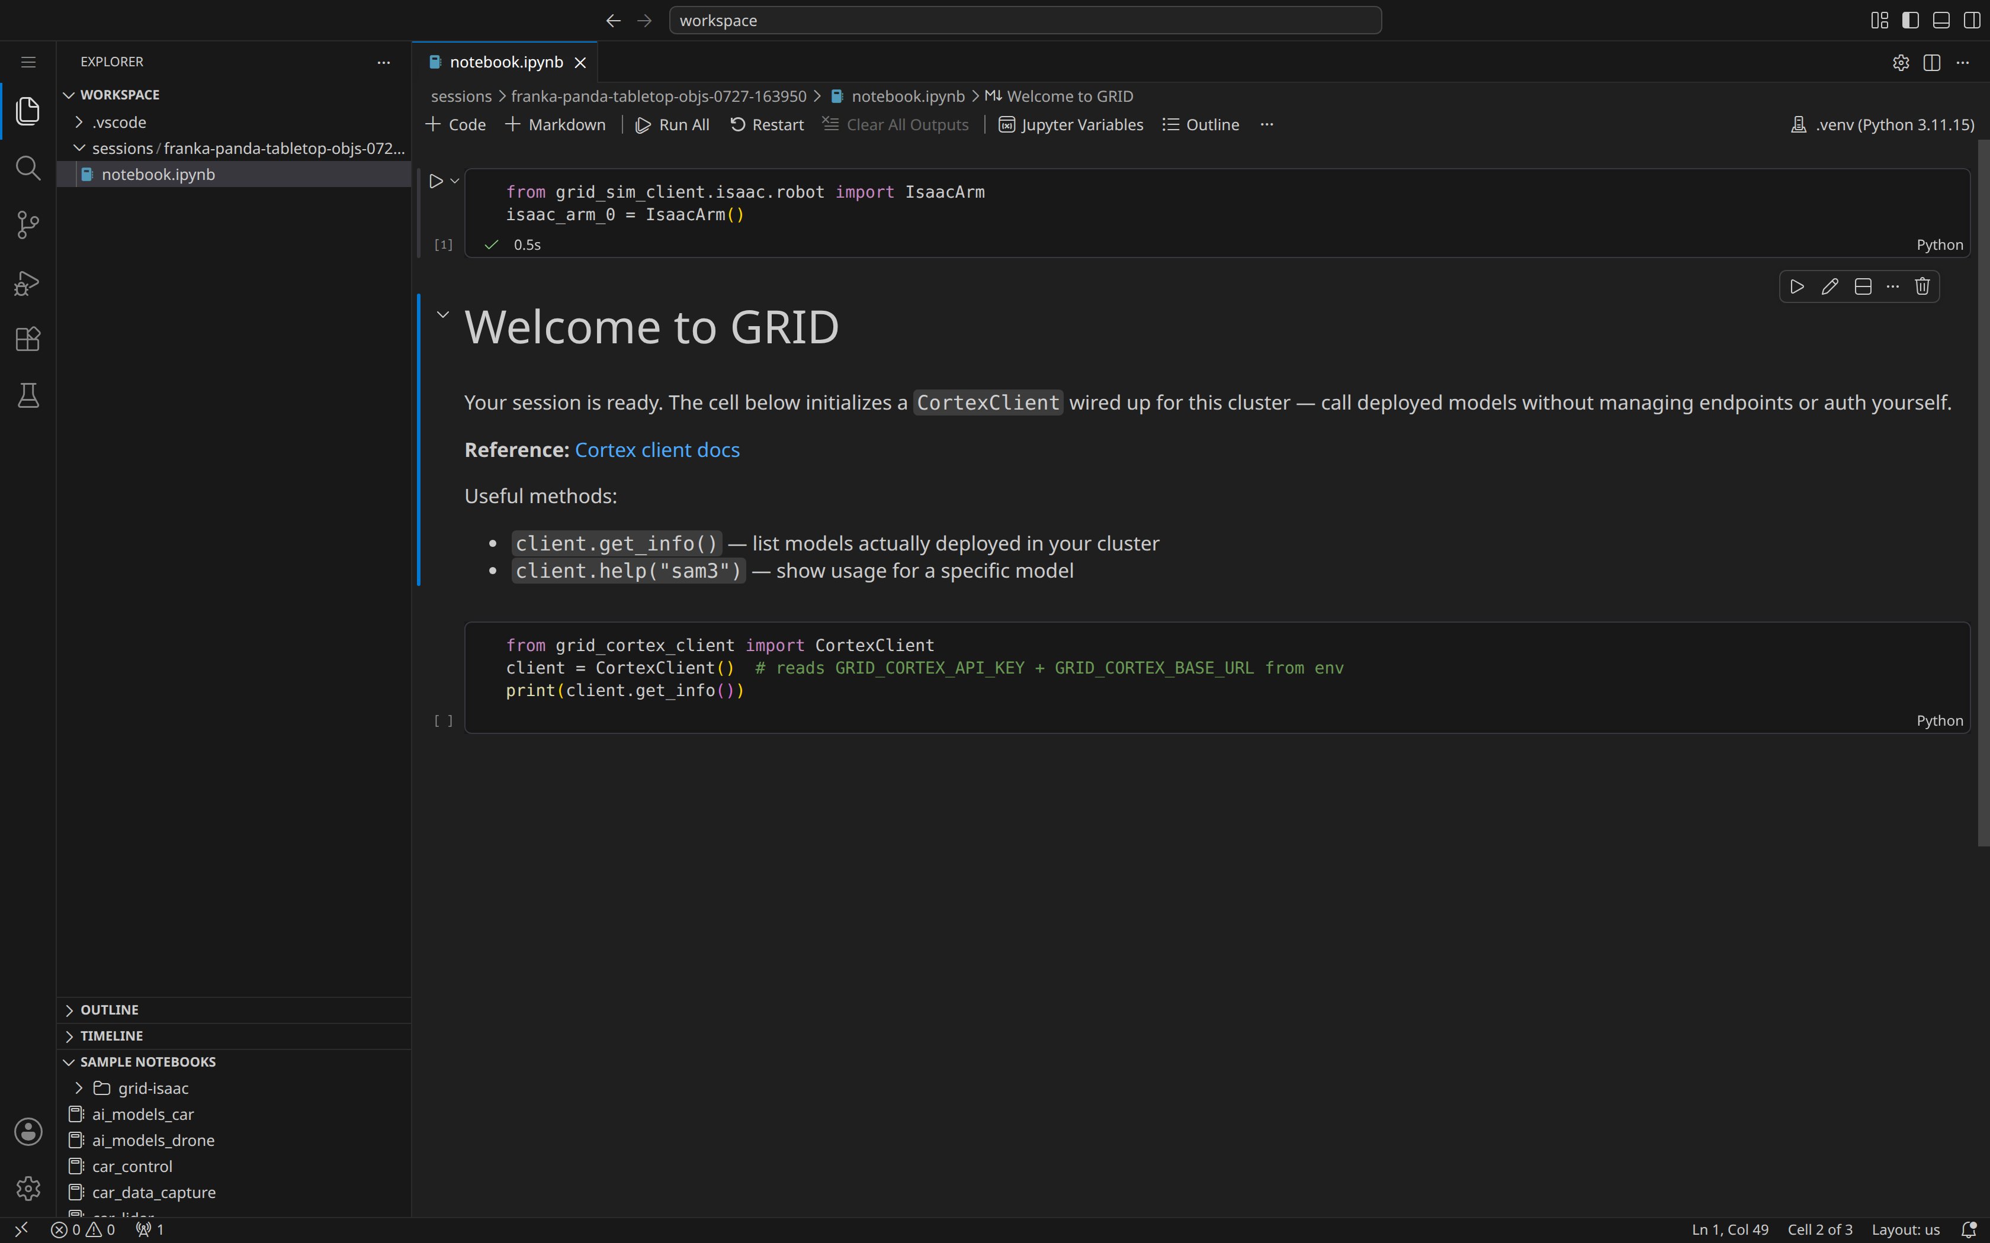
Task: Open the car_control sample notebook
Action: [x=233, y=1167]
